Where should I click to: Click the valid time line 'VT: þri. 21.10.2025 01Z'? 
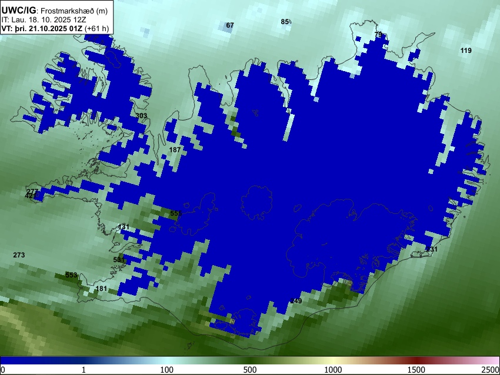[x=42, y=28]
